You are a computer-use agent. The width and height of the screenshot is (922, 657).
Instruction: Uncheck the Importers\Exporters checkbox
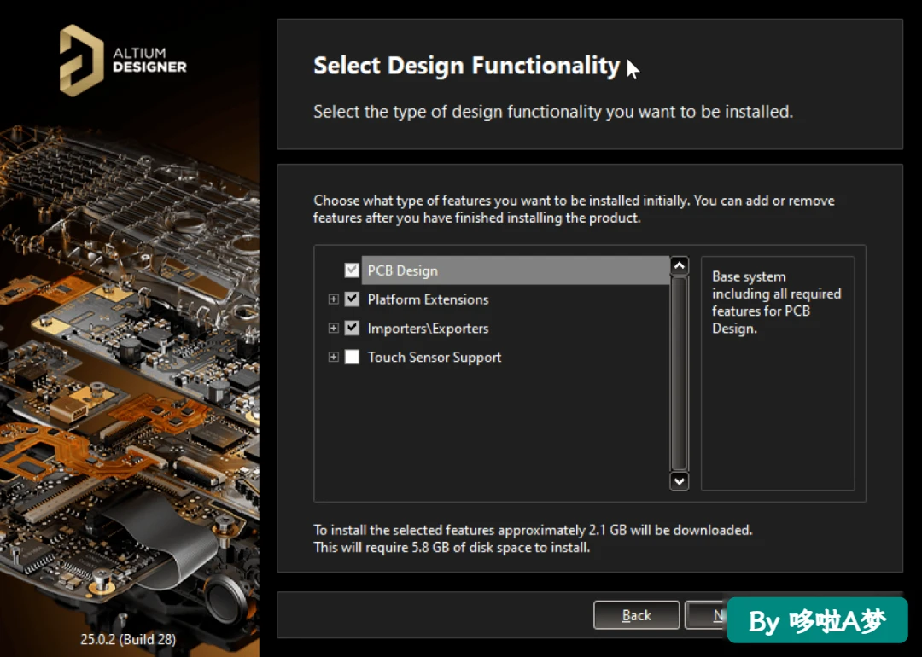(x=352, y=328)
